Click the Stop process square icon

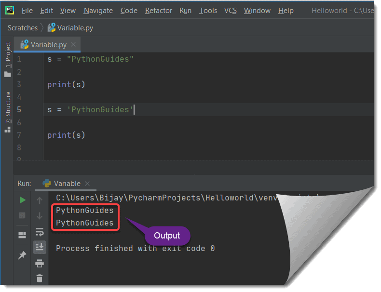[x=22, y=215]
